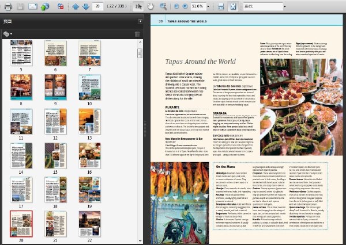Click the zoom out minus button

pyautogui.click(x=176, y=6)
